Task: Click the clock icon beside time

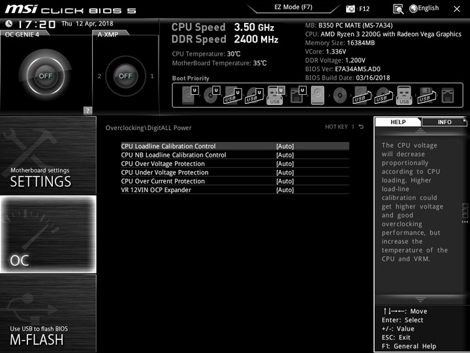Action: [x=9, y=24]
